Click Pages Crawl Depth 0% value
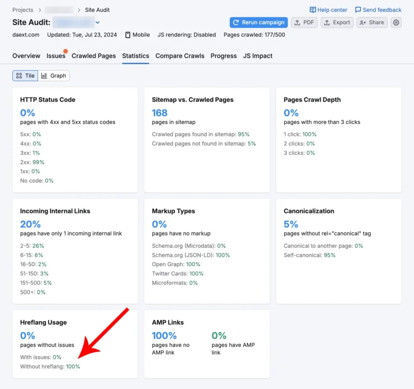The height and width of the screenshot is (389, 414). coord(291,113)
